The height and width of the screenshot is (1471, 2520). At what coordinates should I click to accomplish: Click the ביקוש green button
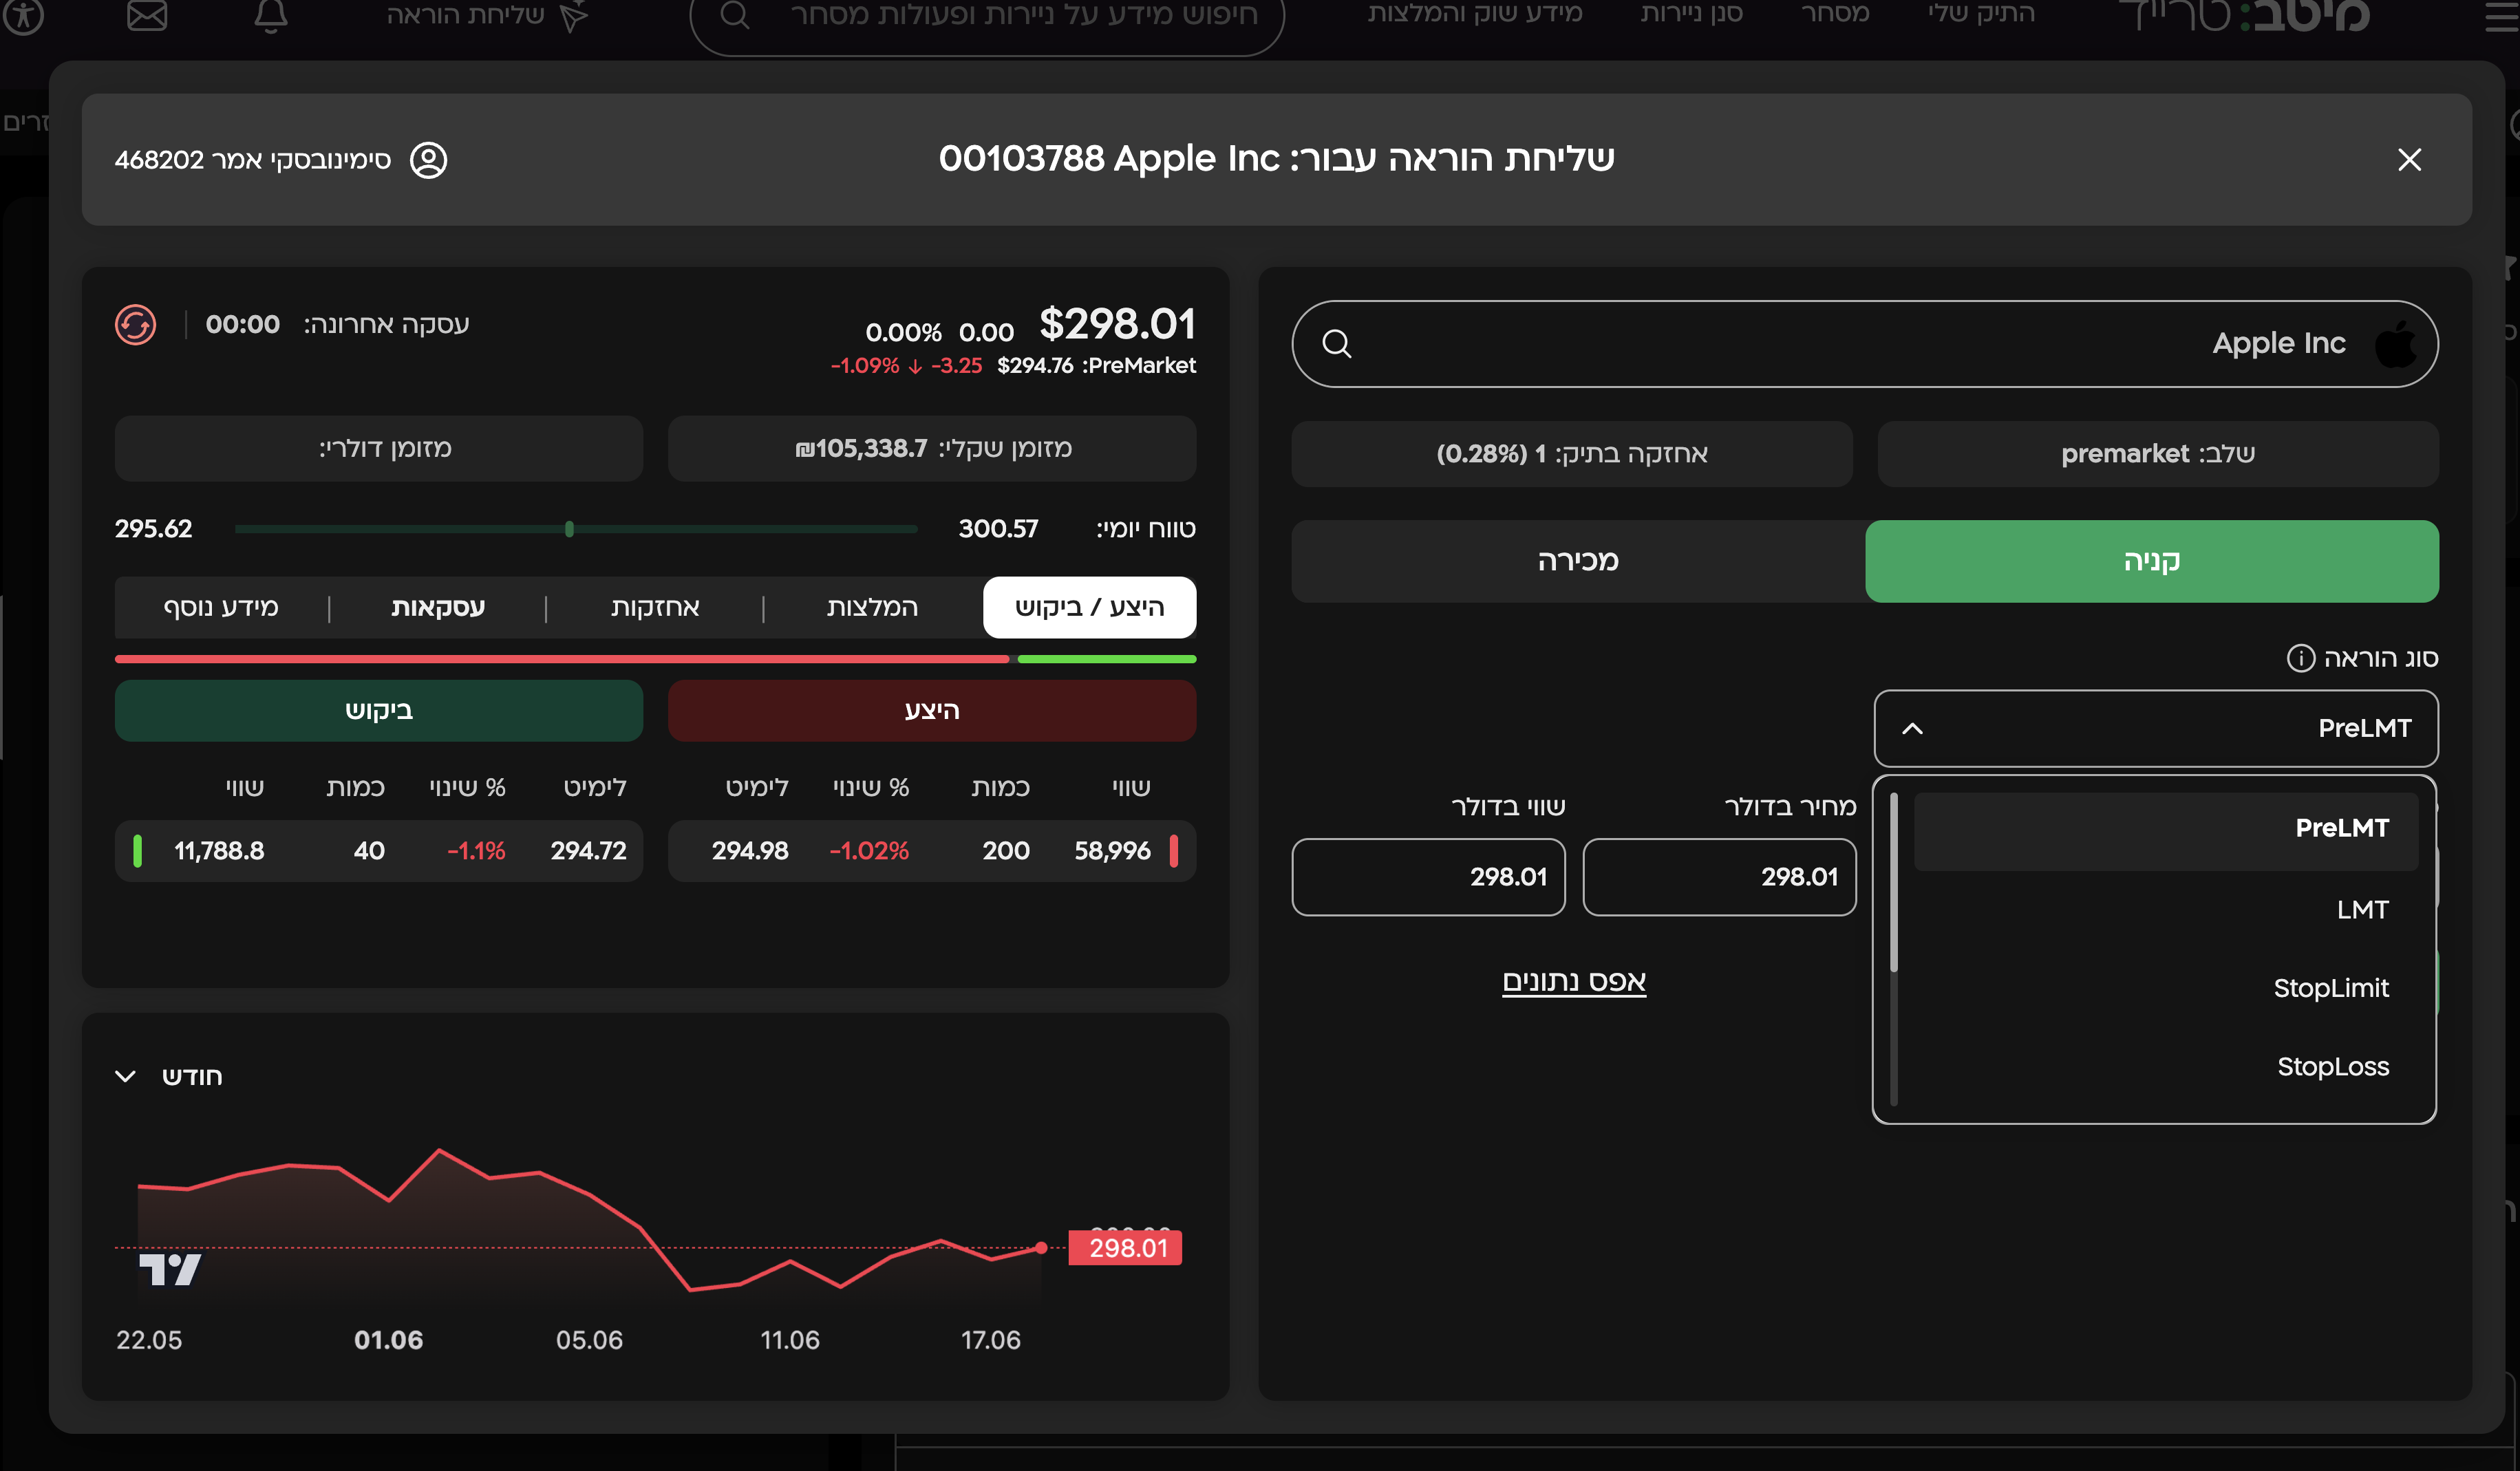[379, 711]
